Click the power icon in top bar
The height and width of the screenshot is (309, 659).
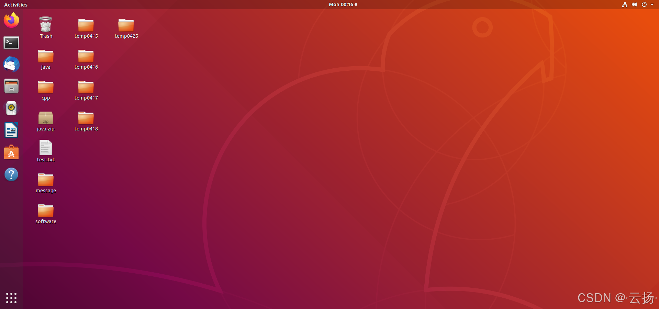[644, 4]
